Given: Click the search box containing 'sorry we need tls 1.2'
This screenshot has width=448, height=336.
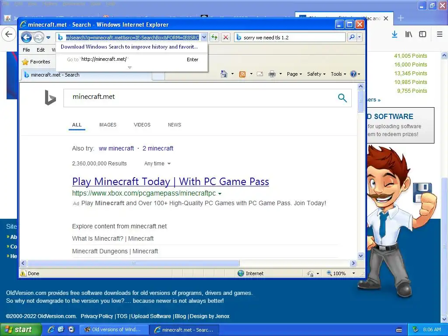Looking at the screenshot, I should (290, 38).
